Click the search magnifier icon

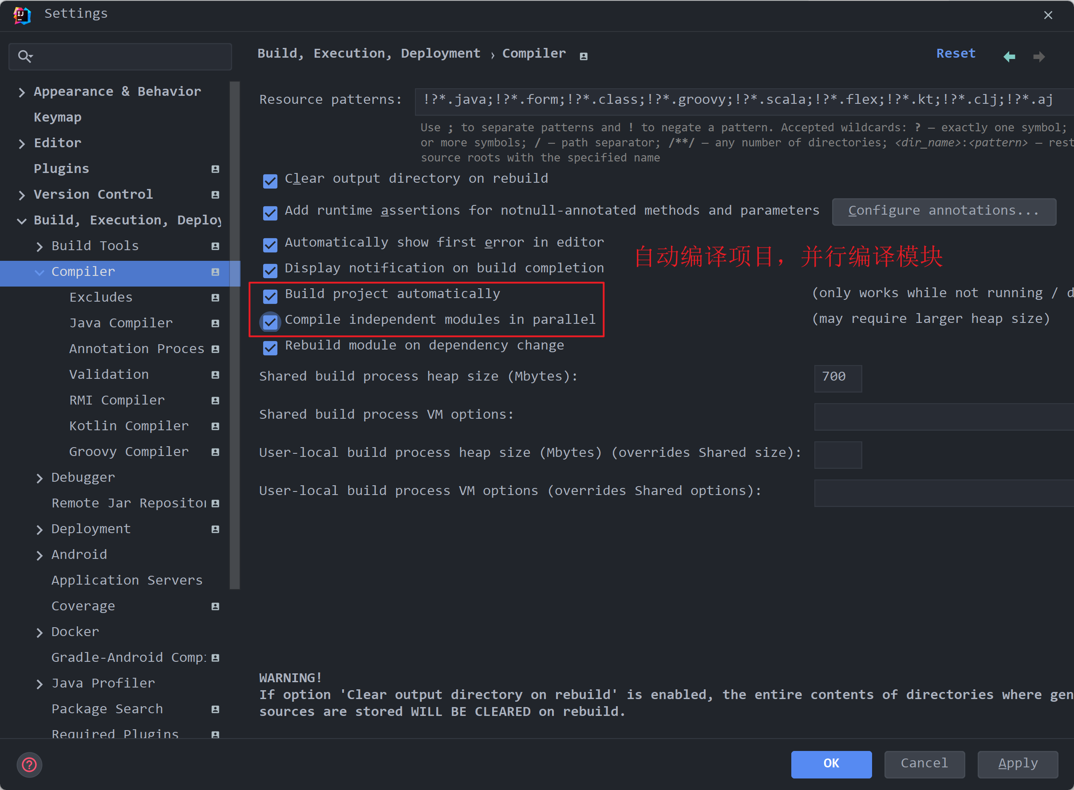24,56
